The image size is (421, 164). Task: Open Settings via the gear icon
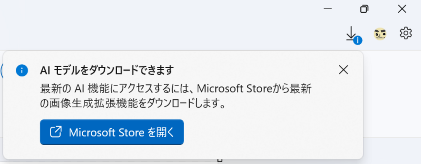pyautogui.click(x=405, y=33)
